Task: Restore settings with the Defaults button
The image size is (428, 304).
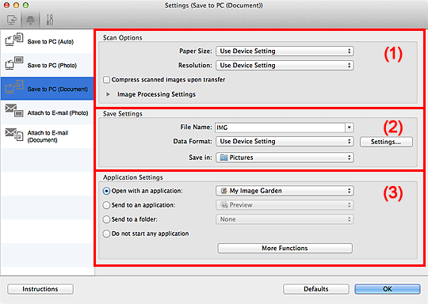Action: 316,289
